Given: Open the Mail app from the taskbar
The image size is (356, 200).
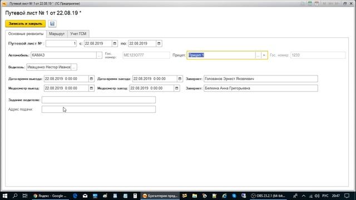Looking at the screenshot, I should pos(85,196).
